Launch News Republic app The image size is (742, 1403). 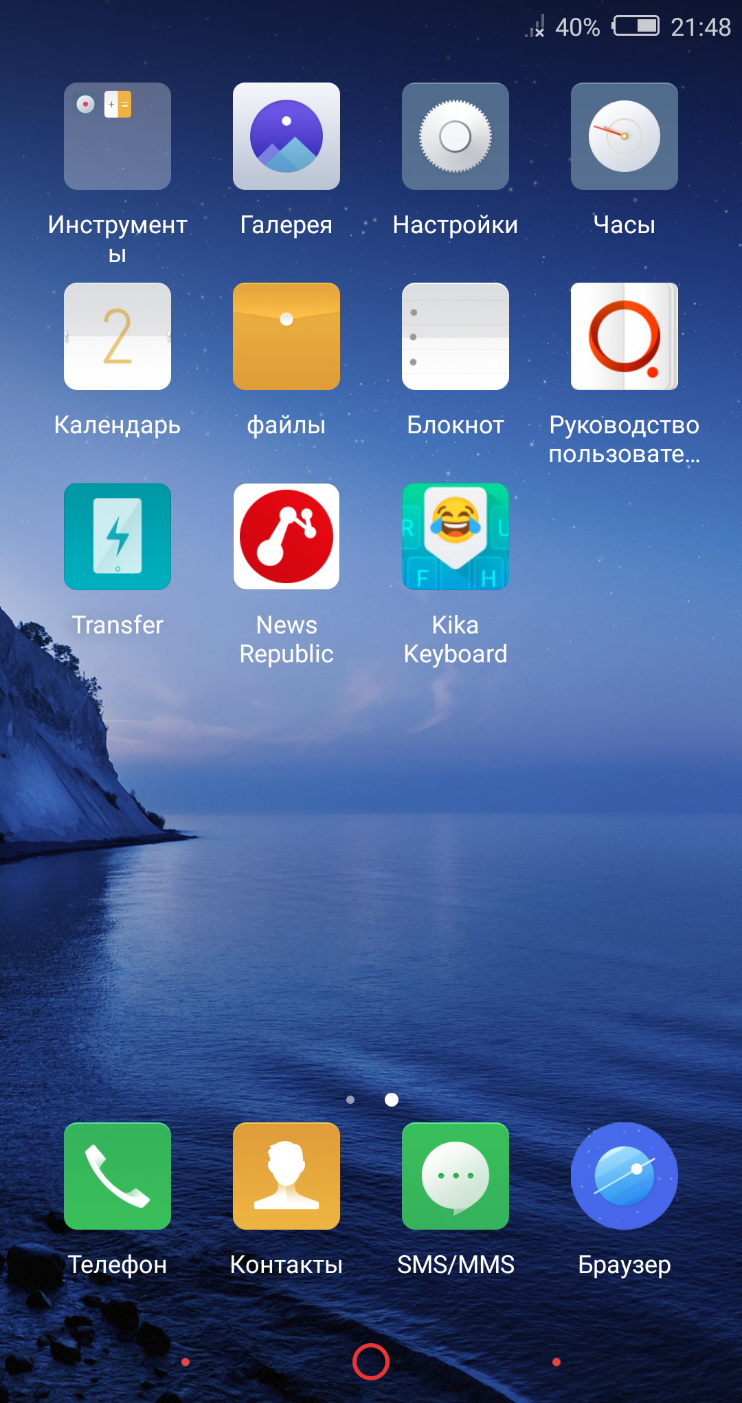[x=286, y=536]
